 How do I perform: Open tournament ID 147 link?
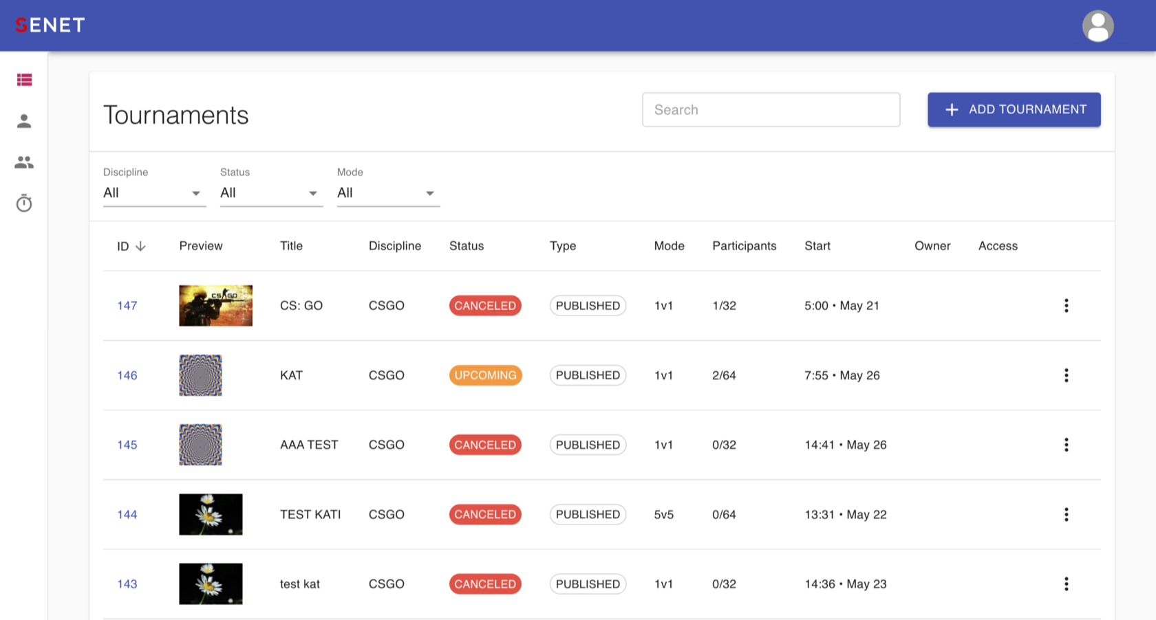point(127,306)
